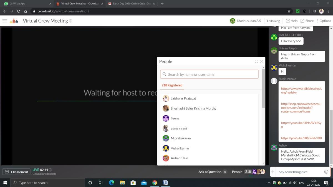Viewport: 333px width, 187px height.
Task: Click the chat panel scrollbar
Action: [331, 137]
